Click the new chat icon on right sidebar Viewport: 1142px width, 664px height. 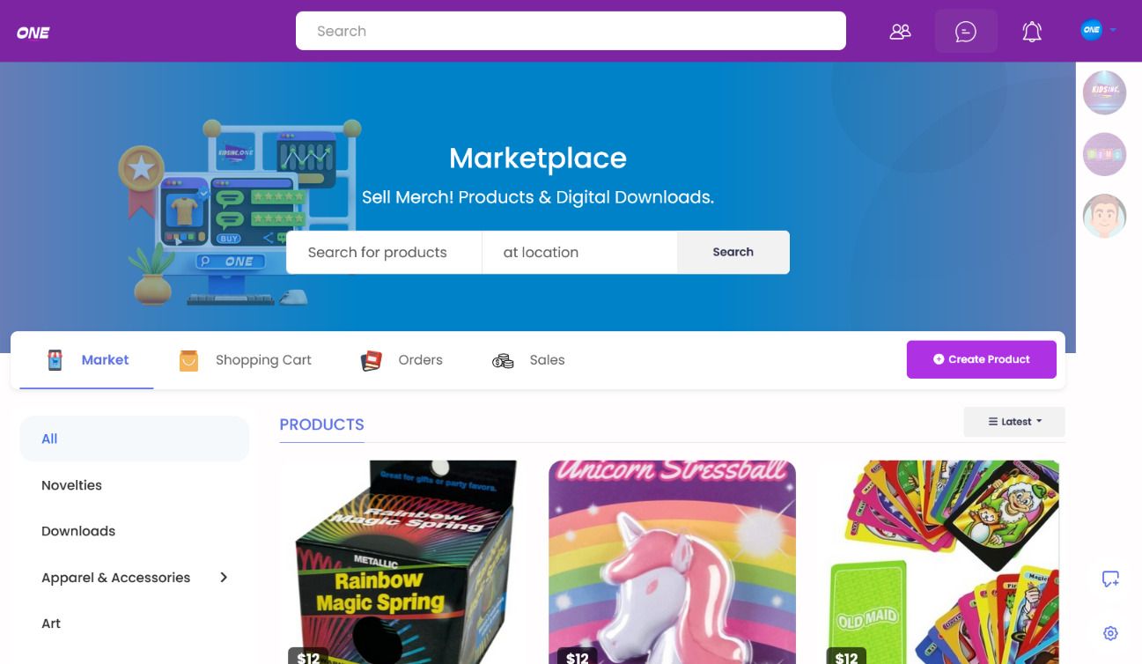click(1110, 579)
